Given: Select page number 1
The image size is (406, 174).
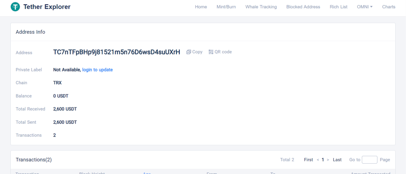Looking at the screenshot, I should [323, 160].
